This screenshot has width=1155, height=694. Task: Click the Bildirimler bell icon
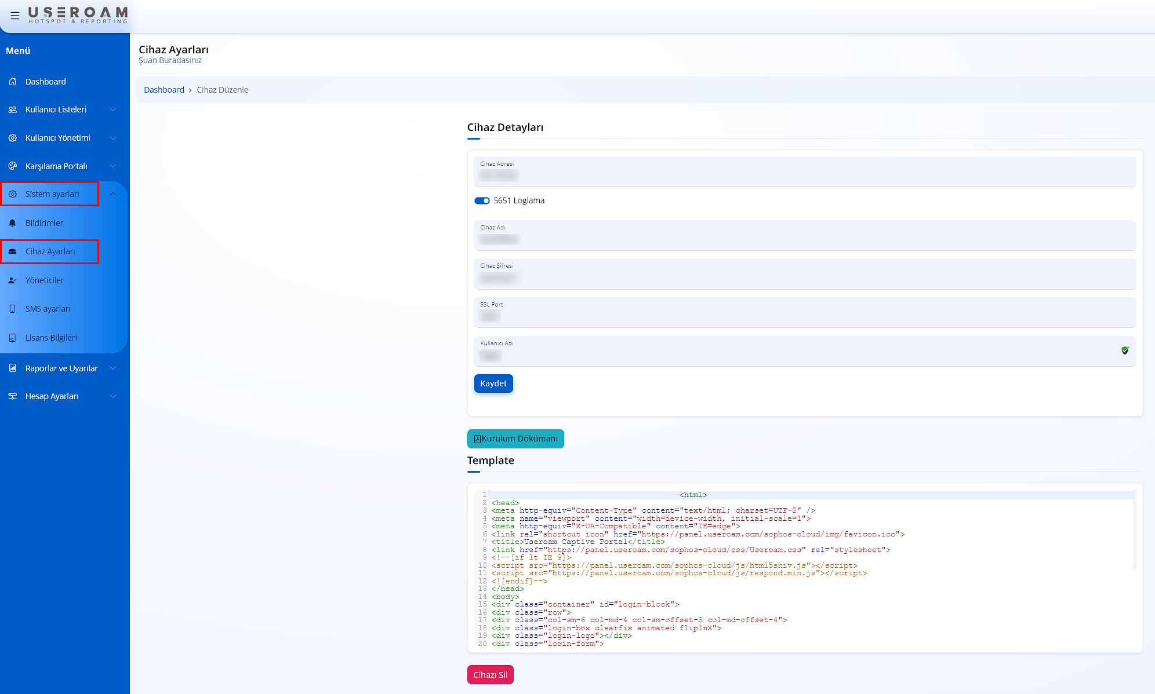tap(13, 223)
